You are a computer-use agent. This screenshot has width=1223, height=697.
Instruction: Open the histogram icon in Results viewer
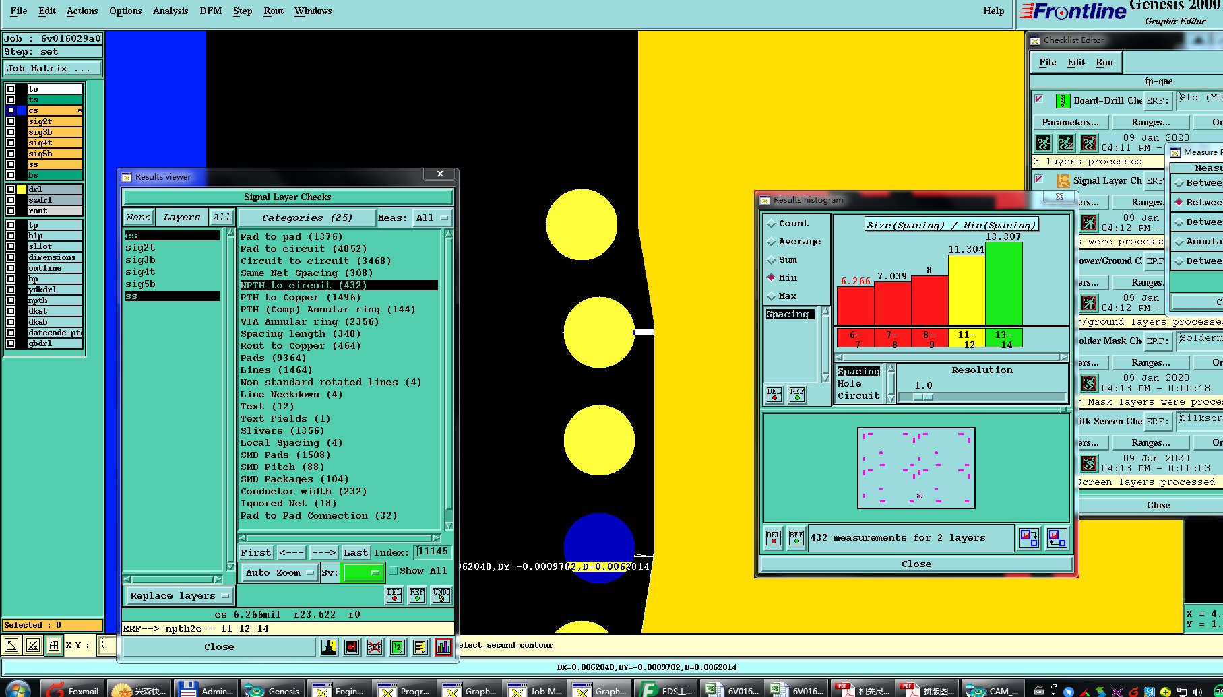click(443, 647)
